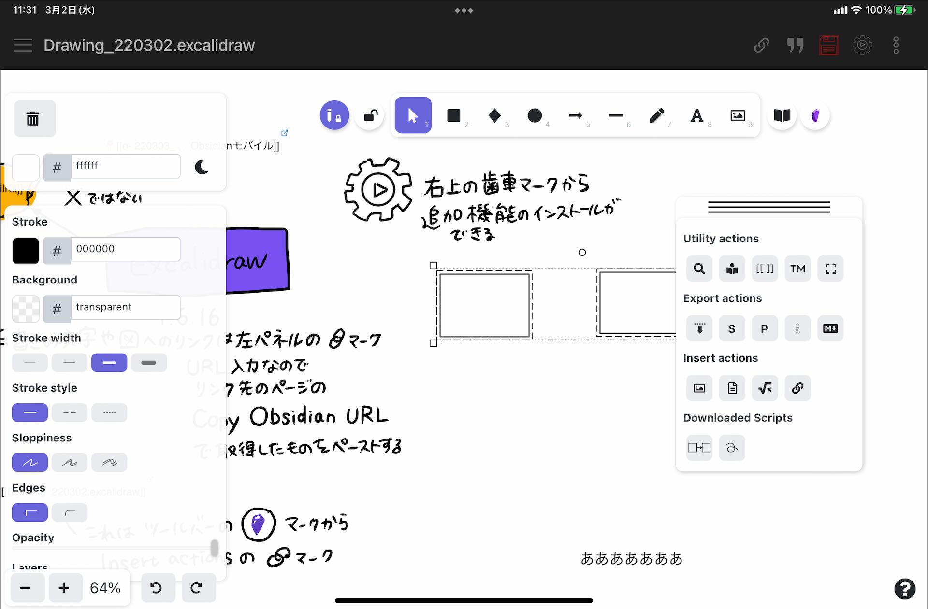
Task: Toggle dark mode with moon icon
Action: pyautogui.click(x=202, y=167)
